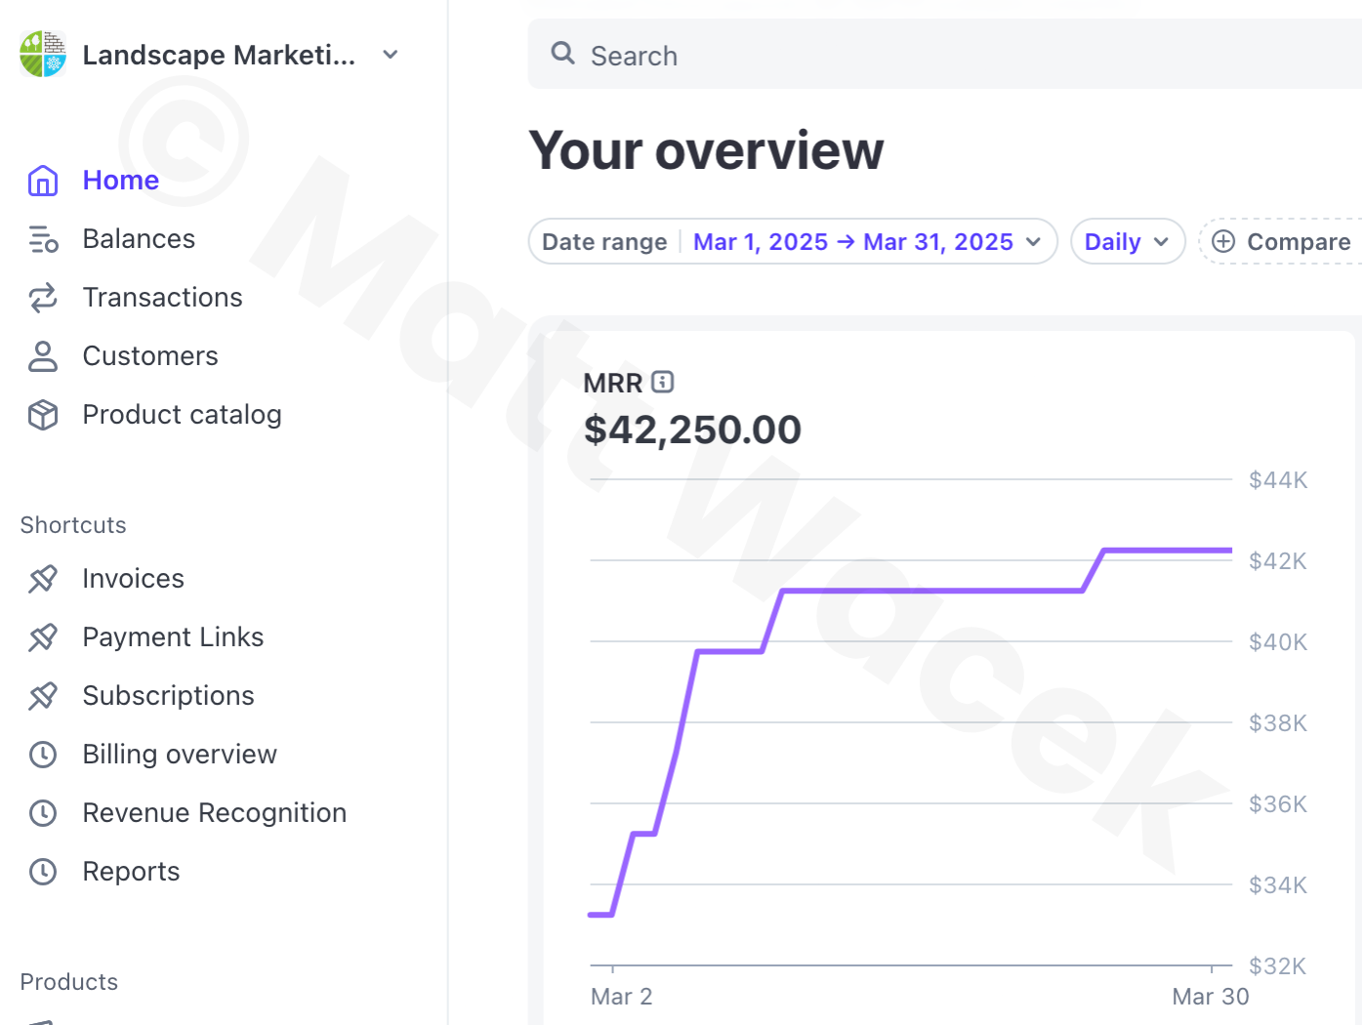The height and width of the screenshot is (1025, 1363).
Task: Click the Product catalog box icon
Action: click(43, 415)
